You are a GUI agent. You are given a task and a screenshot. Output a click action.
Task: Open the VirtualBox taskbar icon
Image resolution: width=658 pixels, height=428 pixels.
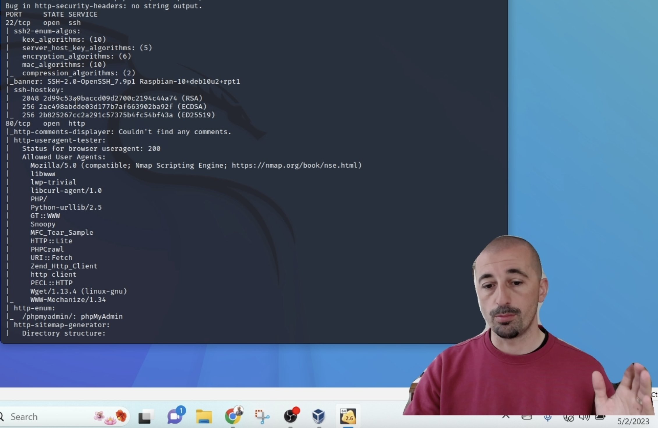pyautogui.click(x=318, y=416)
